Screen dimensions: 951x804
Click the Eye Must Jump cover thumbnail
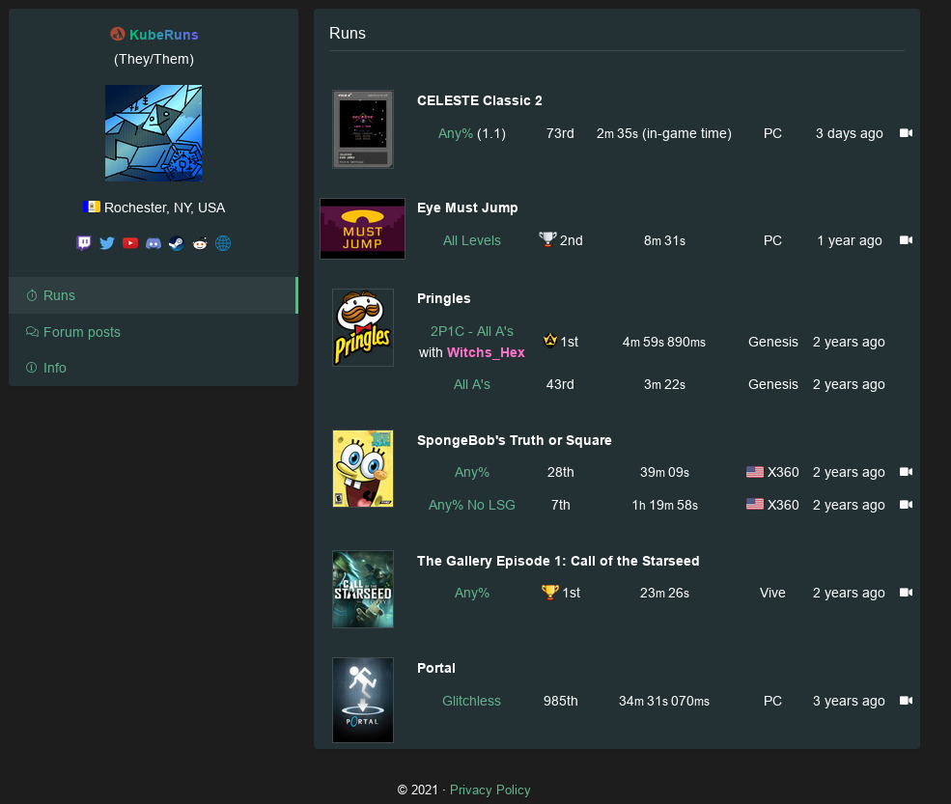[363, 229]
